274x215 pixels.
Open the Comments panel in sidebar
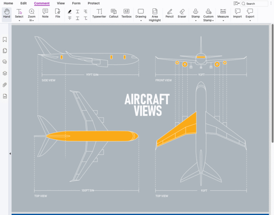click(x=5, y=62)
